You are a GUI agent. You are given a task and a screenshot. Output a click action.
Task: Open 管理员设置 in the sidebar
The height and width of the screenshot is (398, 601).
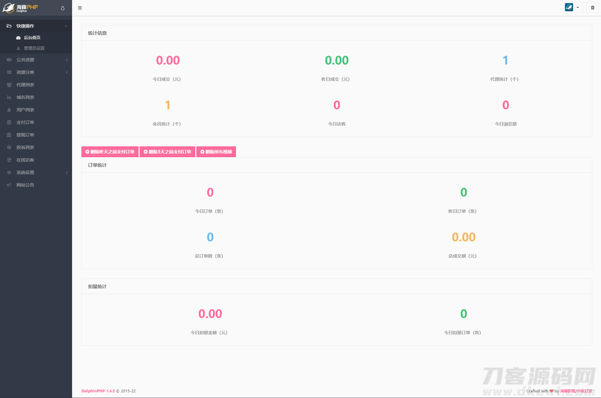point(34,48)
